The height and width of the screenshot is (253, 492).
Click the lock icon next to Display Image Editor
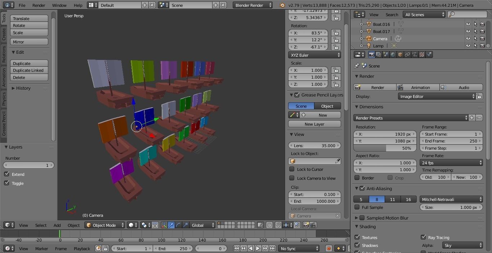479,96
